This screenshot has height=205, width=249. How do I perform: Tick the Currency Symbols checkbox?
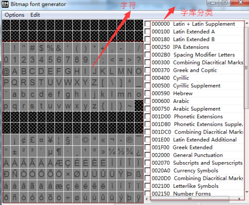tap(147, 170)
